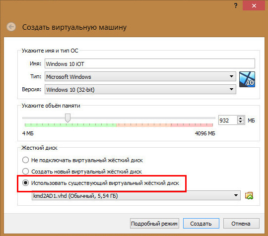Click the red zone of memory scale
This screenshot has height=236, width=268.
pos(192,125)
